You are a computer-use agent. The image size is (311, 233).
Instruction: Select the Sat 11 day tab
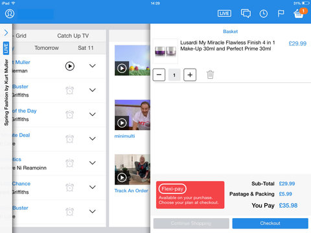86,48
